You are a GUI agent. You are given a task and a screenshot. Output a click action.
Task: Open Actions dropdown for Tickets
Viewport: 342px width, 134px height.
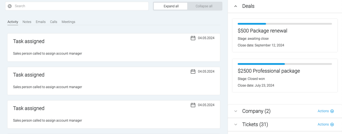pyautogui.click(x=326, y=124)
